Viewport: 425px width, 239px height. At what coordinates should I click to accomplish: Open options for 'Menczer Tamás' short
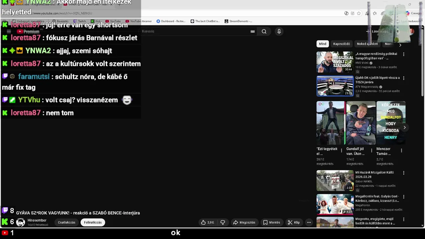pyautogui.click(x=401, y=151)
